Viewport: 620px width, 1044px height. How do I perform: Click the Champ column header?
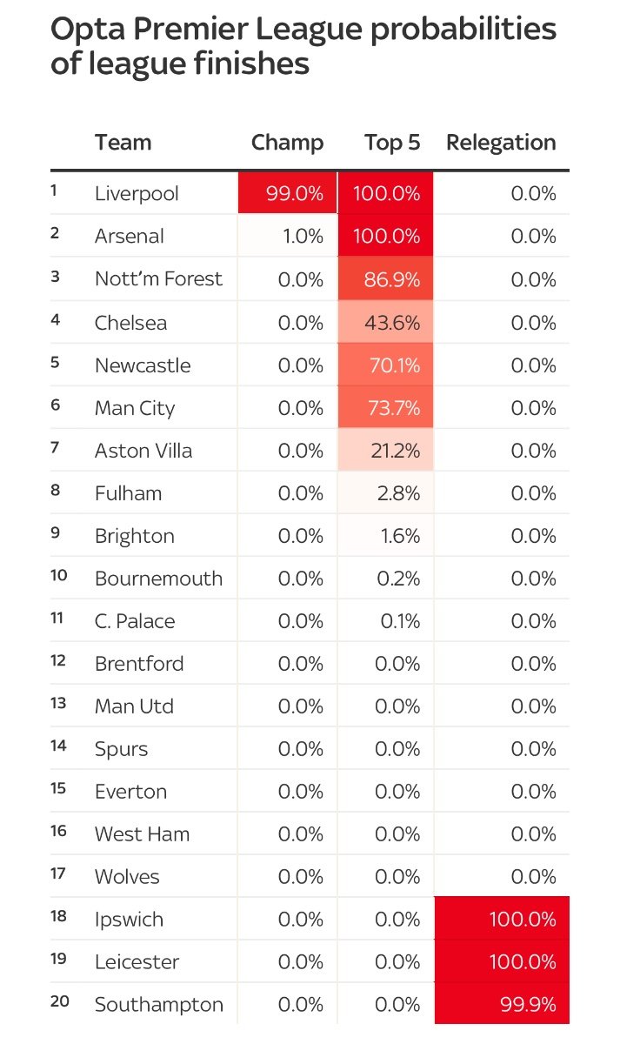pos(287,143)
